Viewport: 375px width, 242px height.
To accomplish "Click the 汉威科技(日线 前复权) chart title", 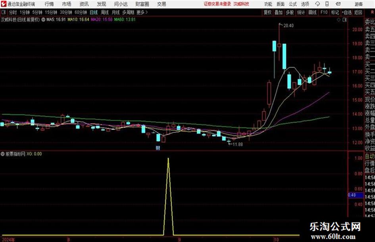I will pos(20,19).
